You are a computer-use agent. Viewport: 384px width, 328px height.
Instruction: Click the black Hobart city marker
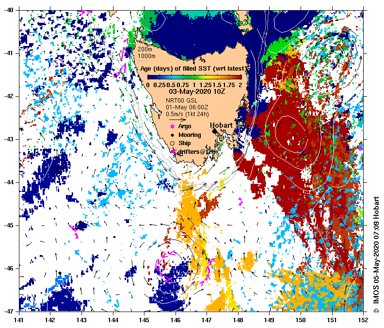tap(214, 131)
